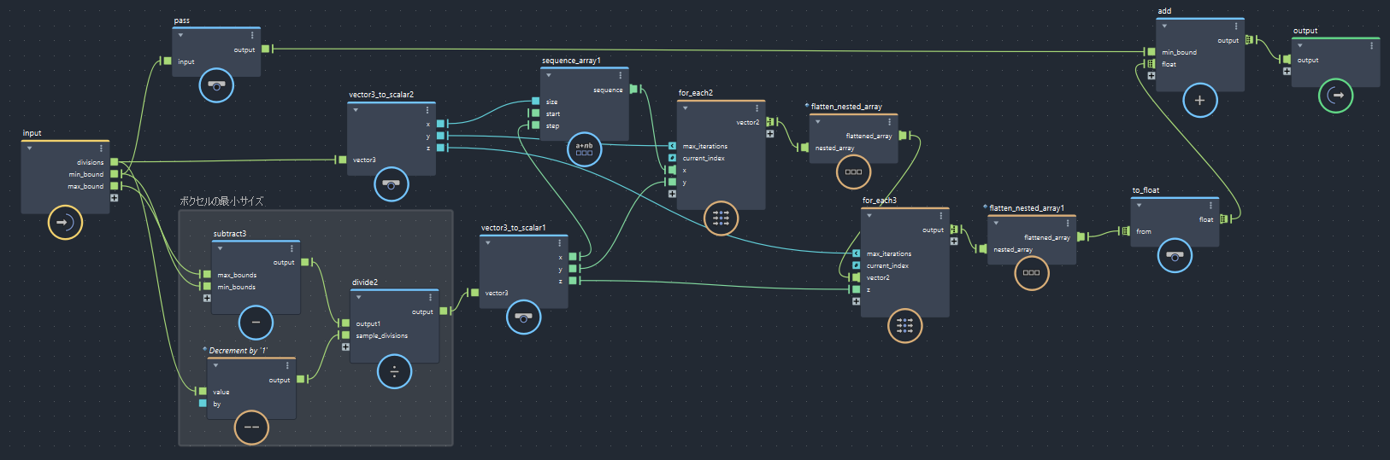Click the output node green arrow icon
The width and height of the screenshot is (1390, 460).
(1335, 96)
